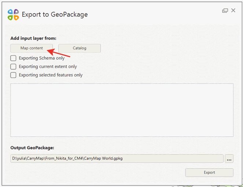The image size is (243, 187).
Task: Click the Export to GeoPackage title text
Action: point(55,14)
